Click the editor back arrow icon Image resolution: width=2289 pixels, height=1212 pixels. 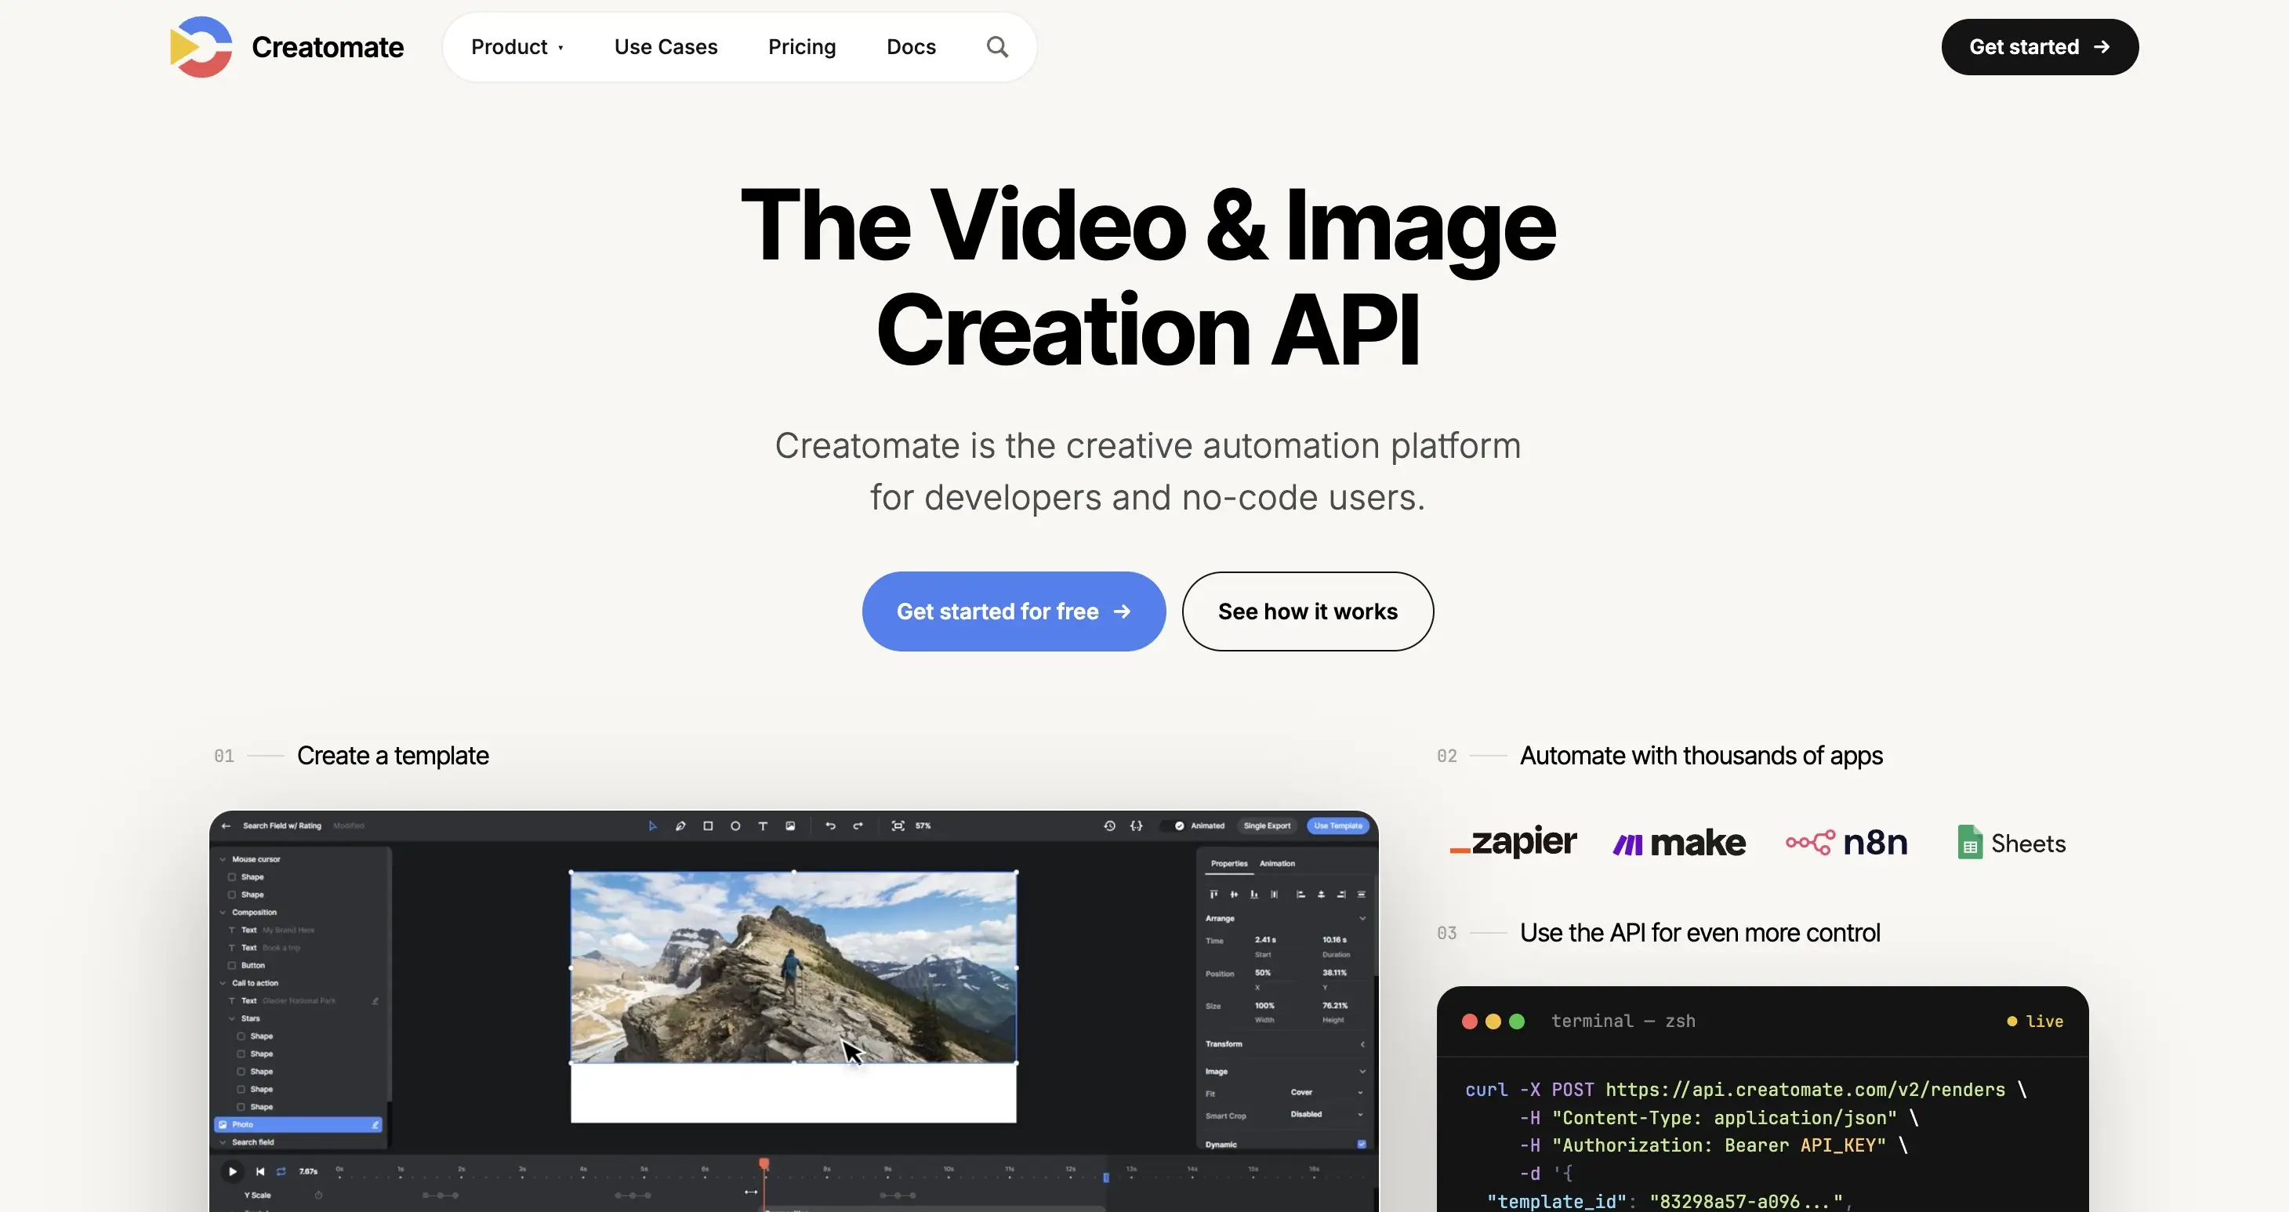pos(226,826)
